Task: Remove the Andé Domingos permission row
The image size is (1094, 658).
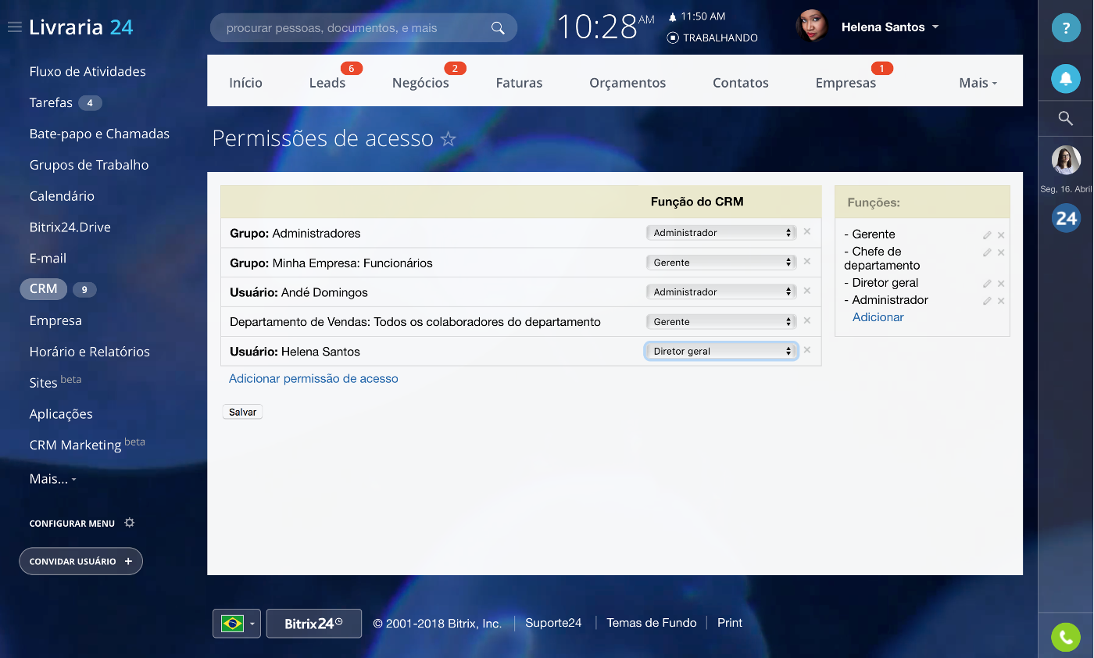Action: click(x=807, y=291)
